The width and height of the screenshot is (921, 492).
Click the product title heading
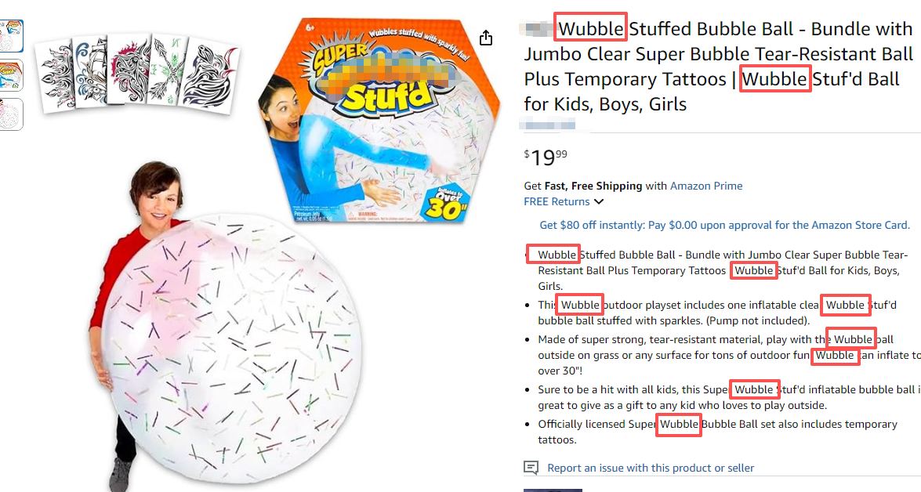718,67
